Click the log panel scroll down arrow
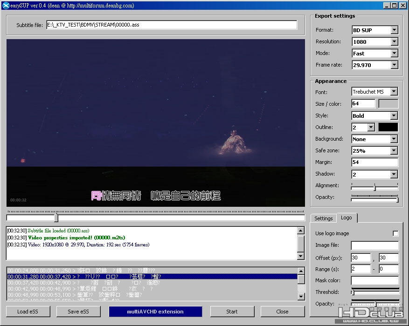Image resolution: width=409 pixels, height=326 pixels. pyautogui.click(x=301, y=256)
